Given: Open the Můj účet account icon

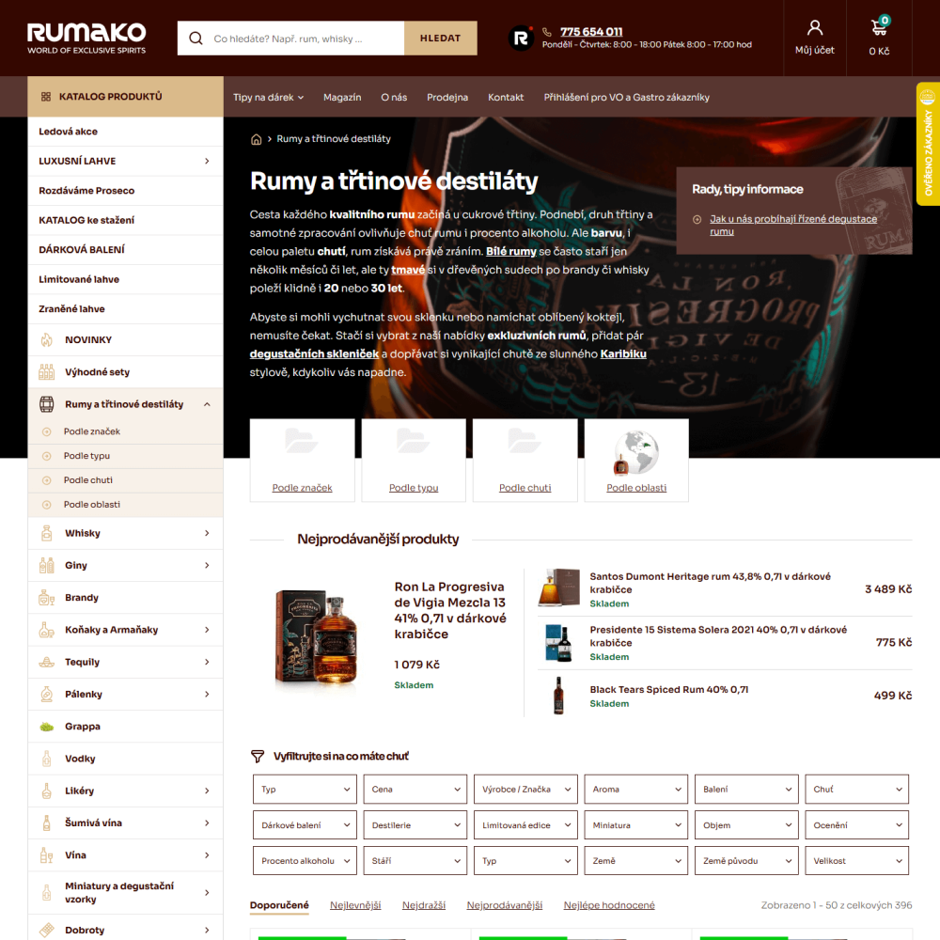Looking at the screenshot, I should (x=815, y=27).
